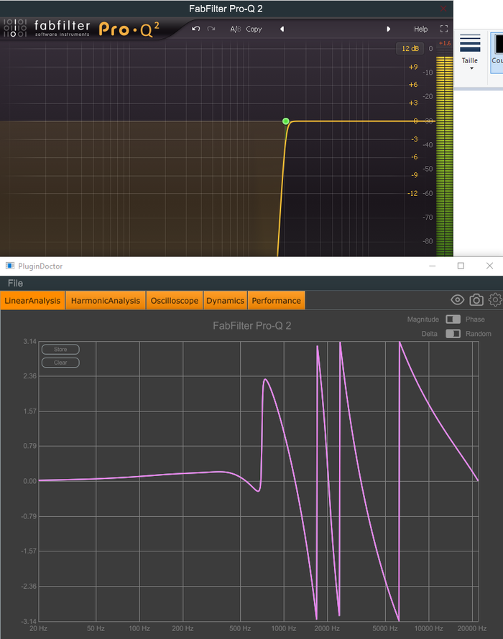
Task: Click the Clear curve button
Action: (60, 363)
